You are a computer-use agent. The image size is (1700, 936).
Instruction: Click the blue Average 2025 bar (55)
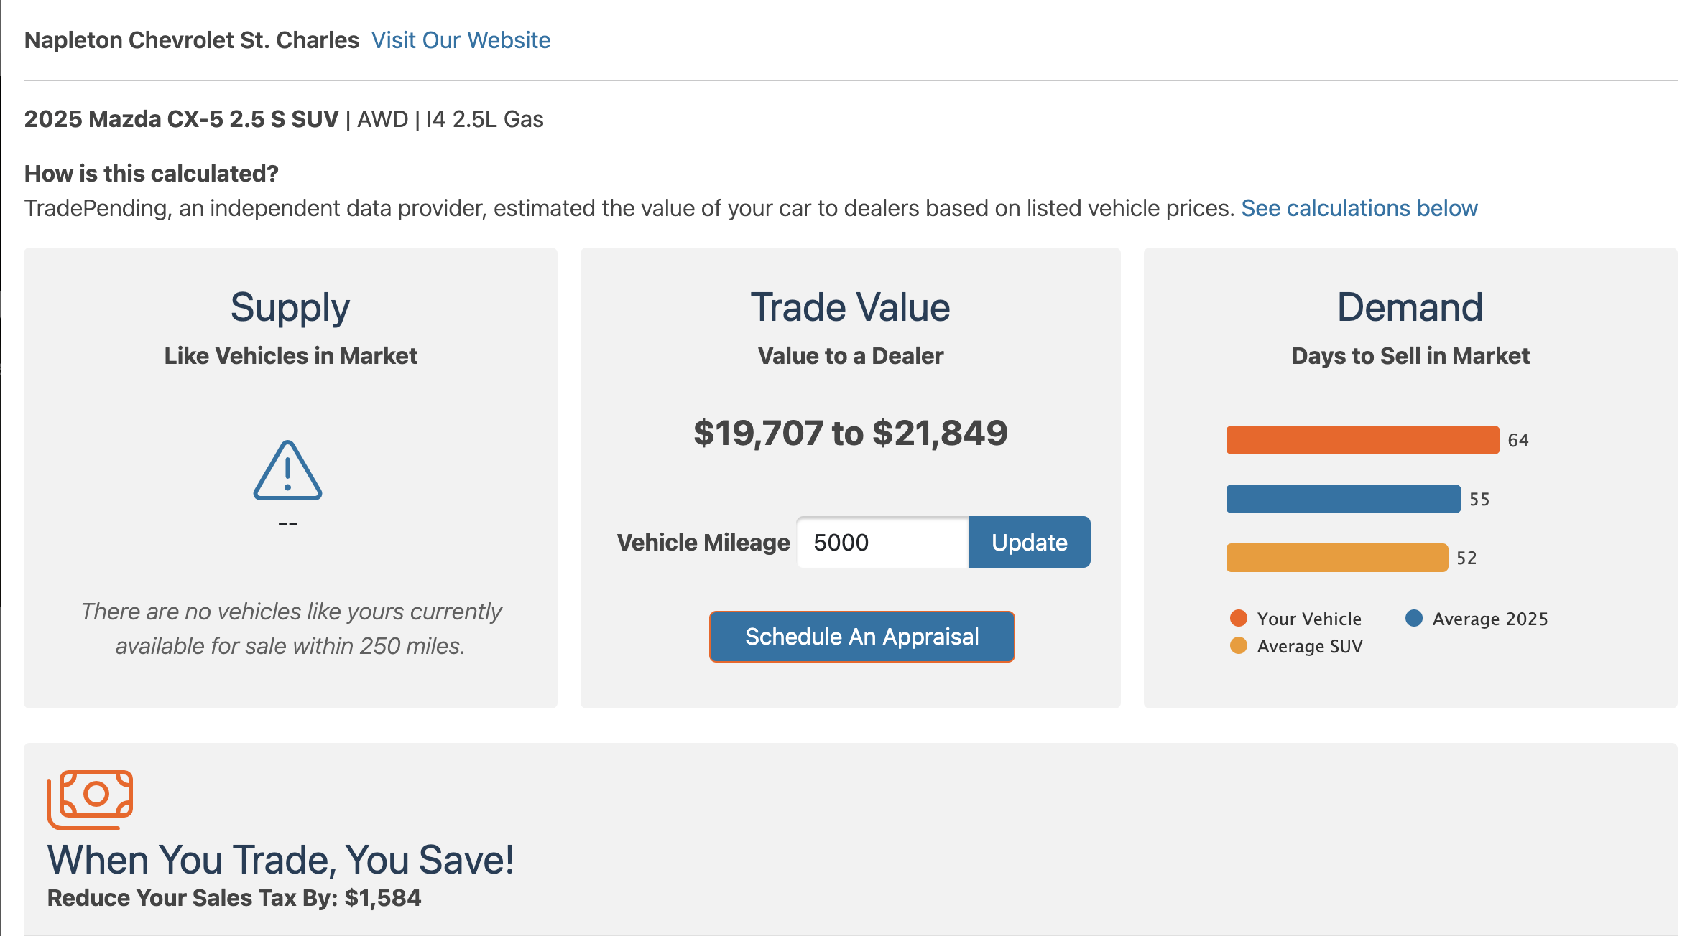click(x=1344, y=499)
